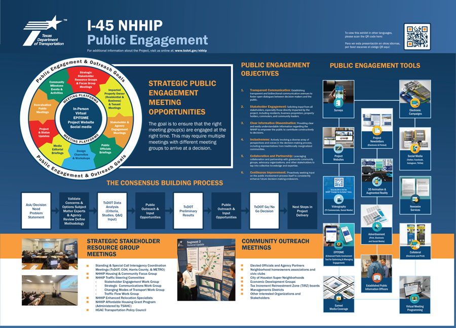
Task: Click "Project Website" in the wheel center
Action: pos(81,122)
